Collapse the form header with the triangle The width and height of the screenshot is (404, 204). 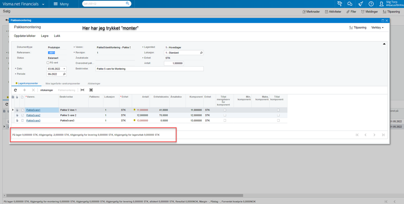pos(384,44)
